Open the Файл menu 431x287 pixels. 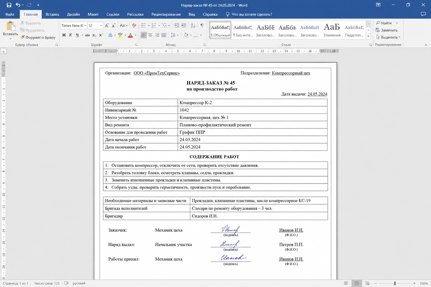pyautogui.click(x=10, y=14)
